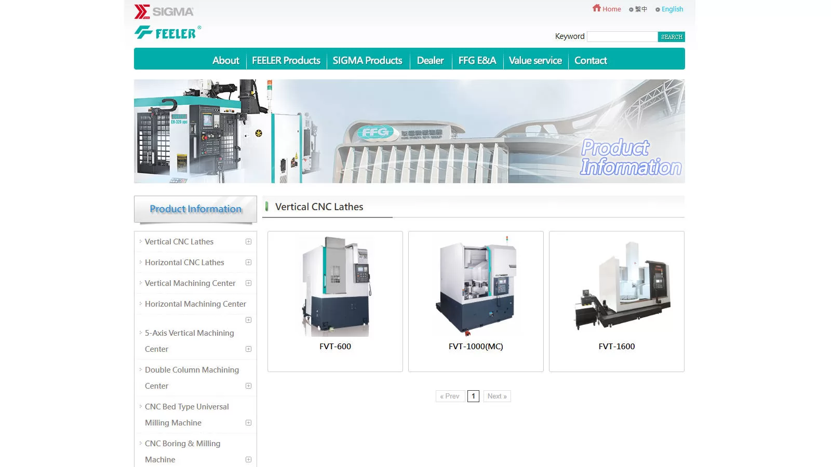Expand Horizontal Machining Center plus icon
Viewport: 831px width, 467px height.
pos(248,320)
